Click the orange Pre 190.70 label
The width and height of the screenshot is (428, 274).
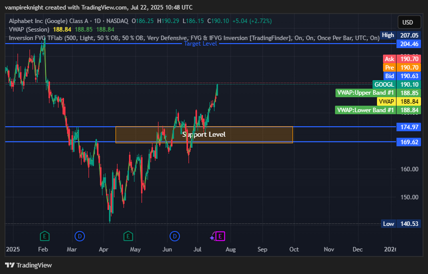(x=402, y=67)
